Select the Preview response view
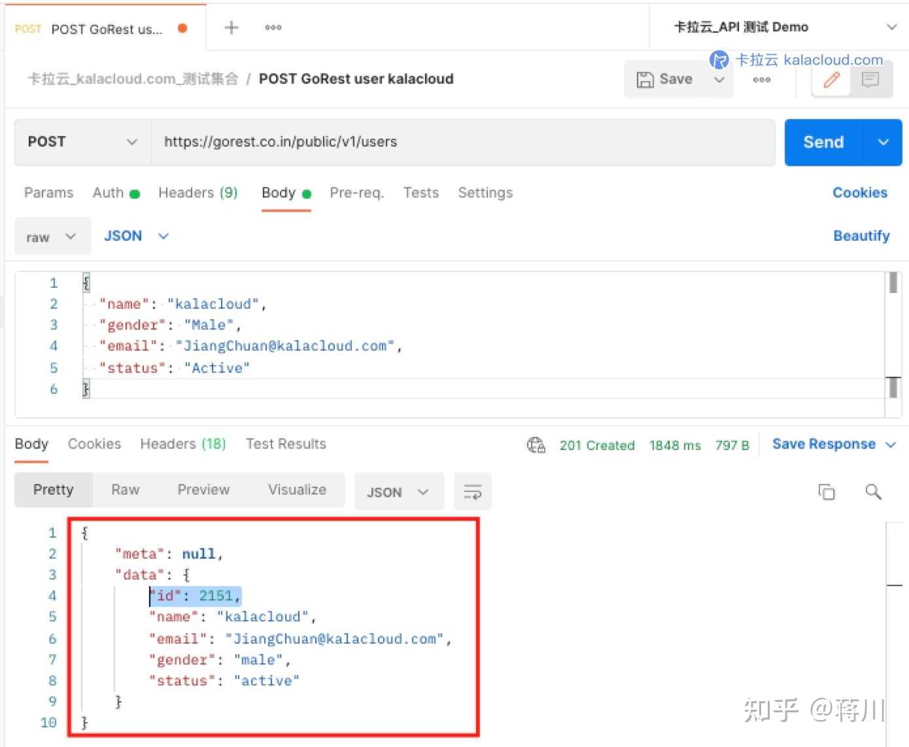909x747 pixels. (203, 489)
